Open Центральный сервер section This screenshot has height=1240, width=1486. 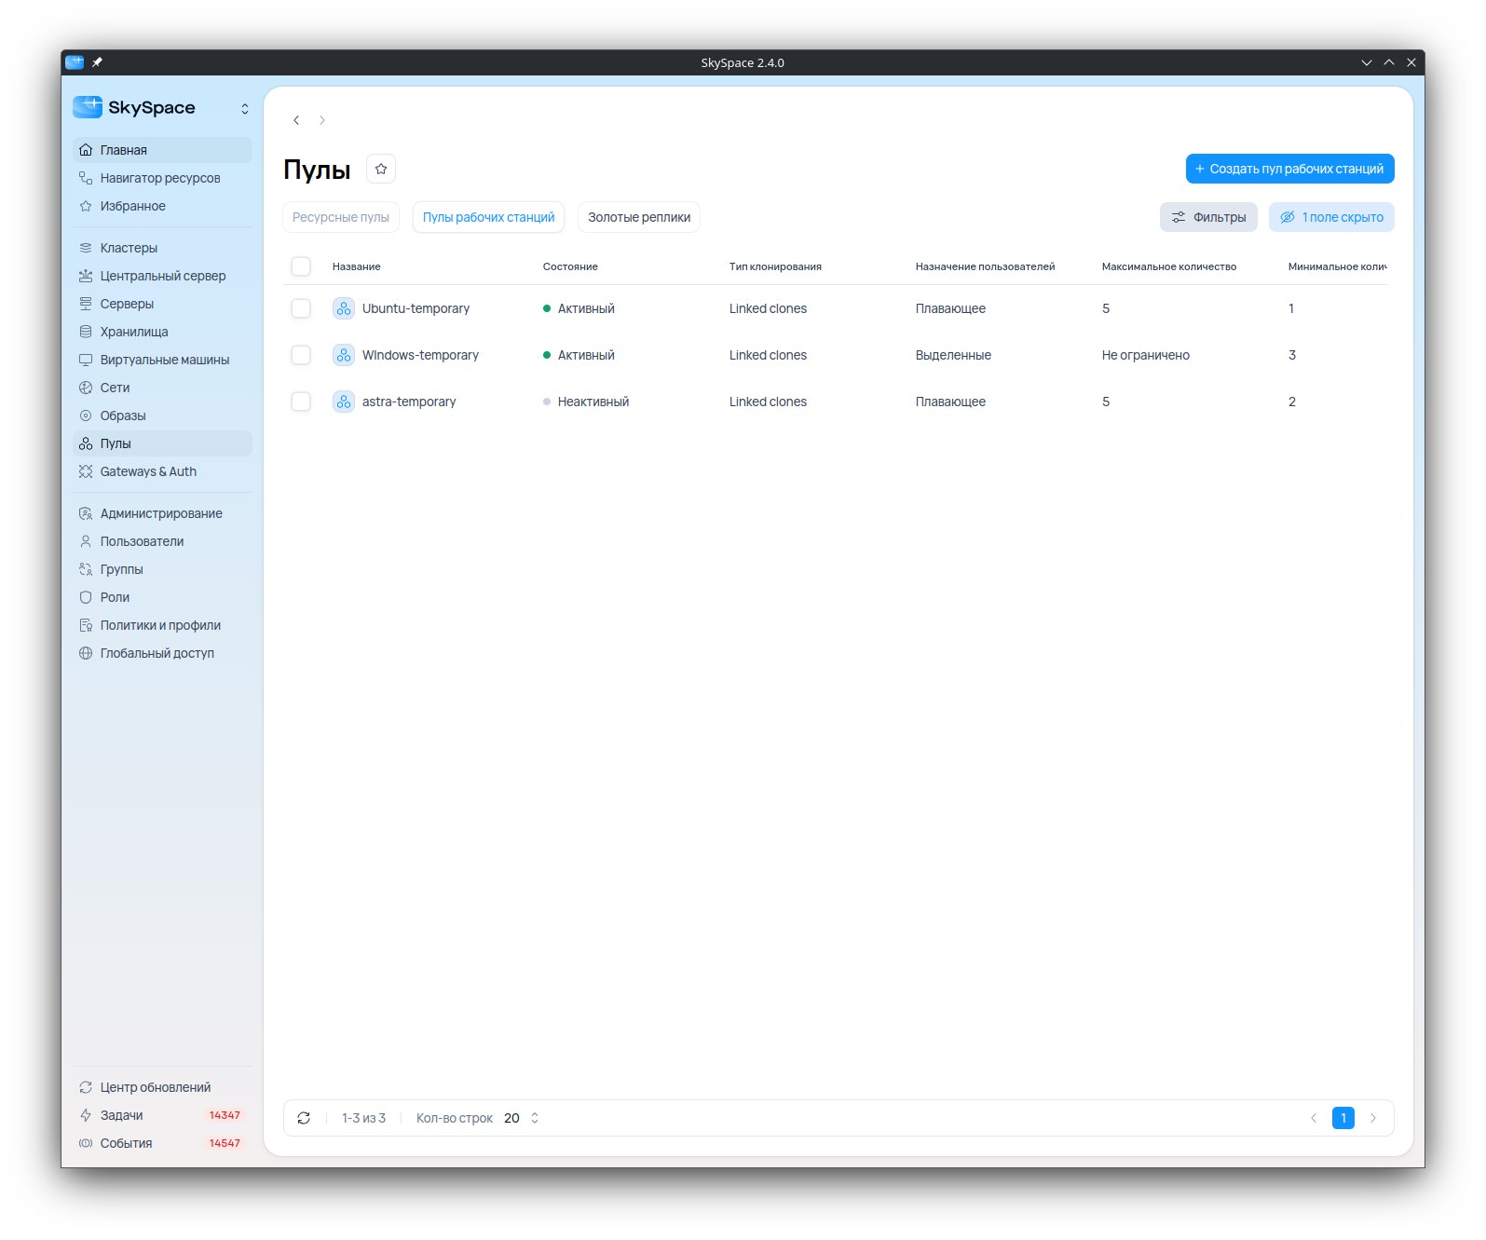[162, 276]
